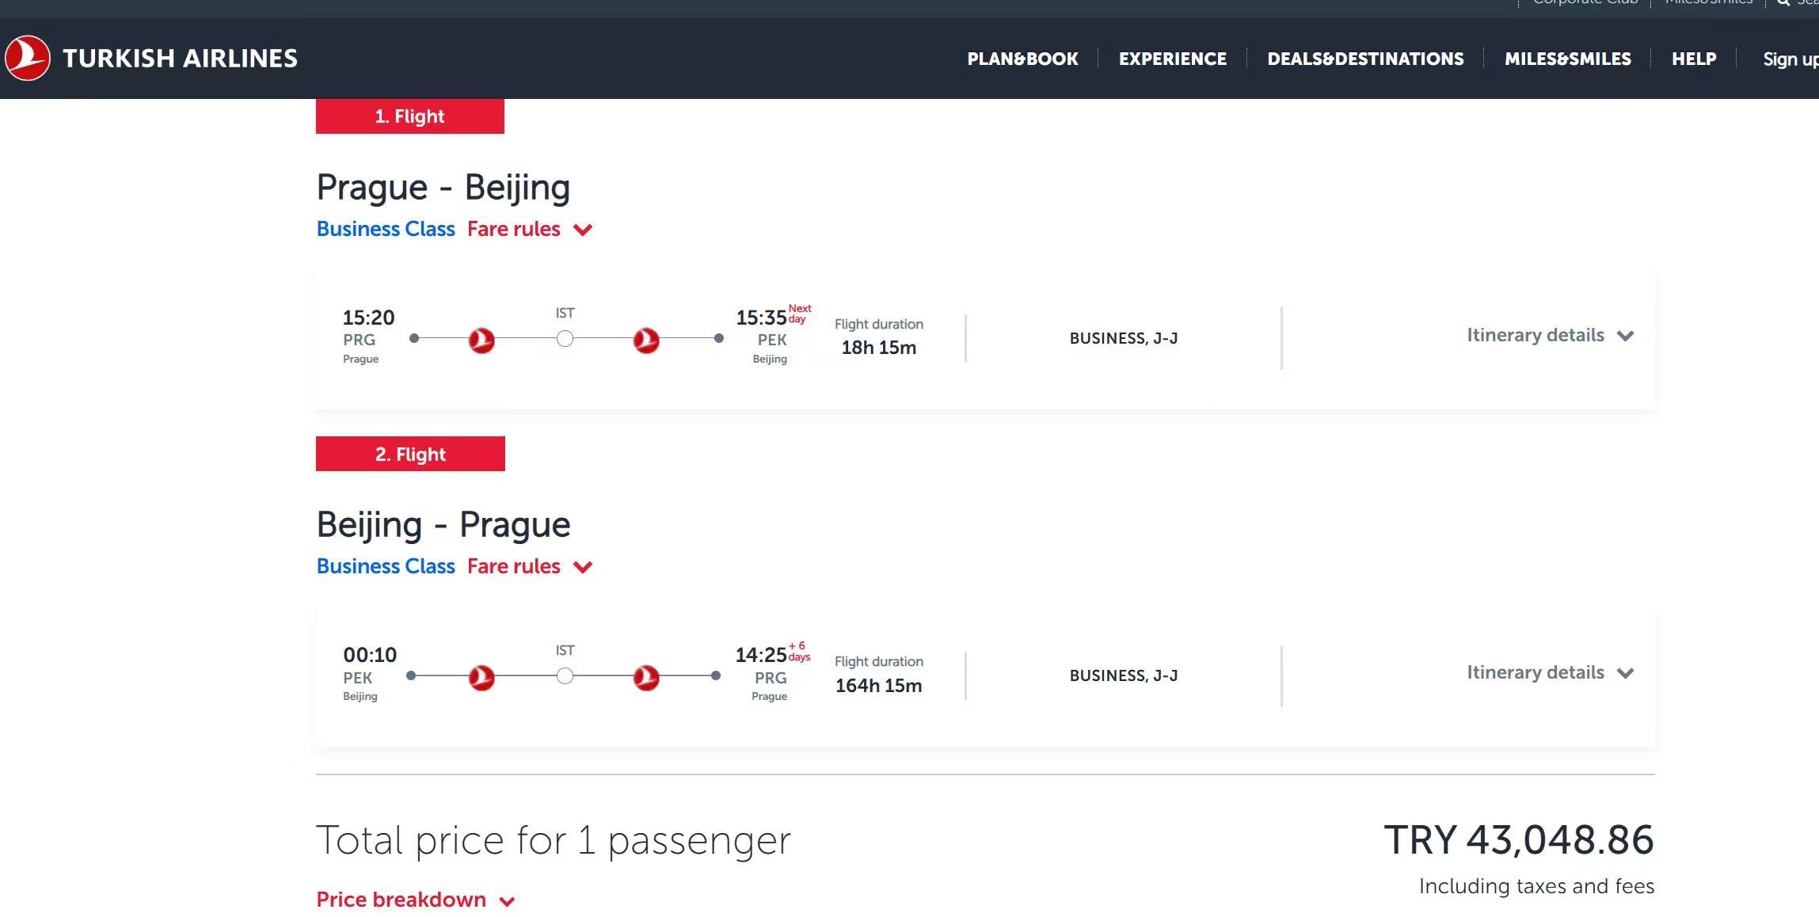
Task: Click first airplane icon on Prague-Beijing route
Action: point(481,341)
